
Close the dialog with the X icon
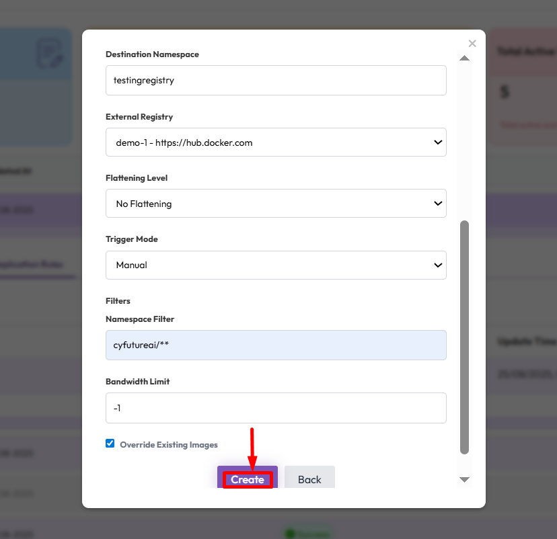coord(472,44)
